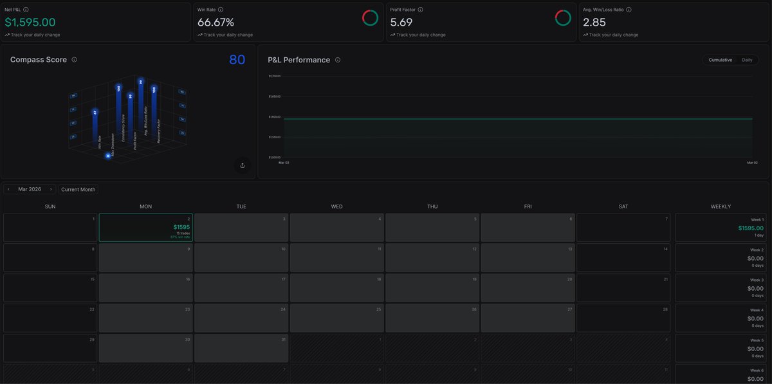
Task: Open the Week 2 summary card
Action: click(721, 258)
